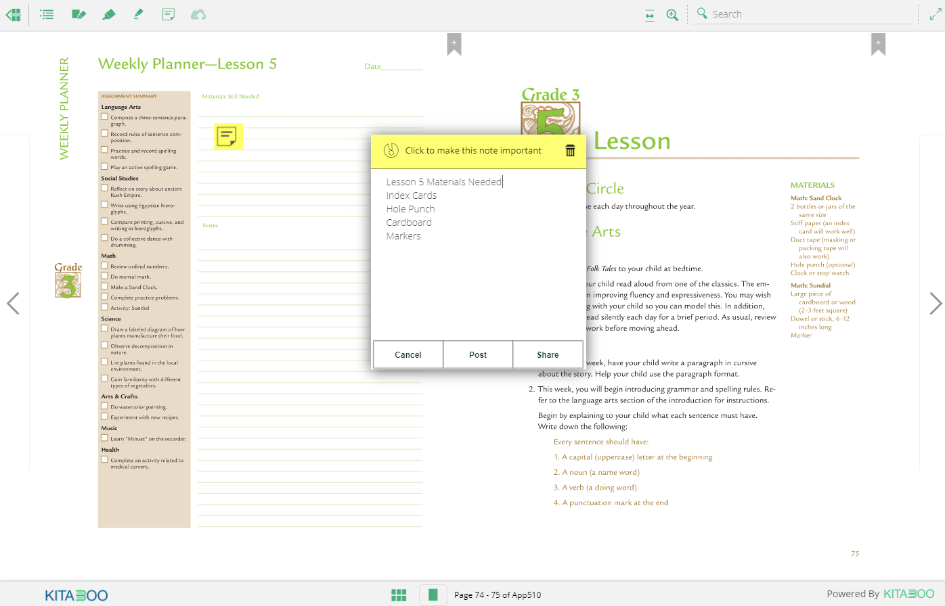Click the search magnifier icon
Image resolution: width=945 pixels, height=606 pixels.
click(702, 14)
